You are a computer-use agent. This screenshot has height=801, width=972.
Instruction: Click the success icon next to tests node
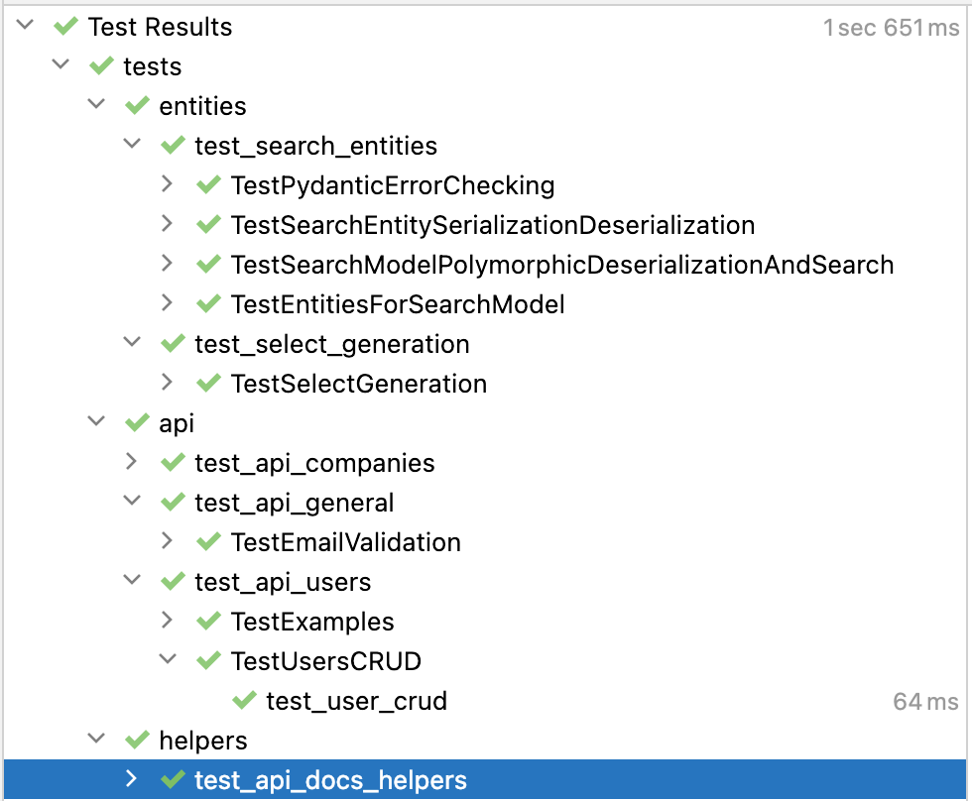pos(101,66)
